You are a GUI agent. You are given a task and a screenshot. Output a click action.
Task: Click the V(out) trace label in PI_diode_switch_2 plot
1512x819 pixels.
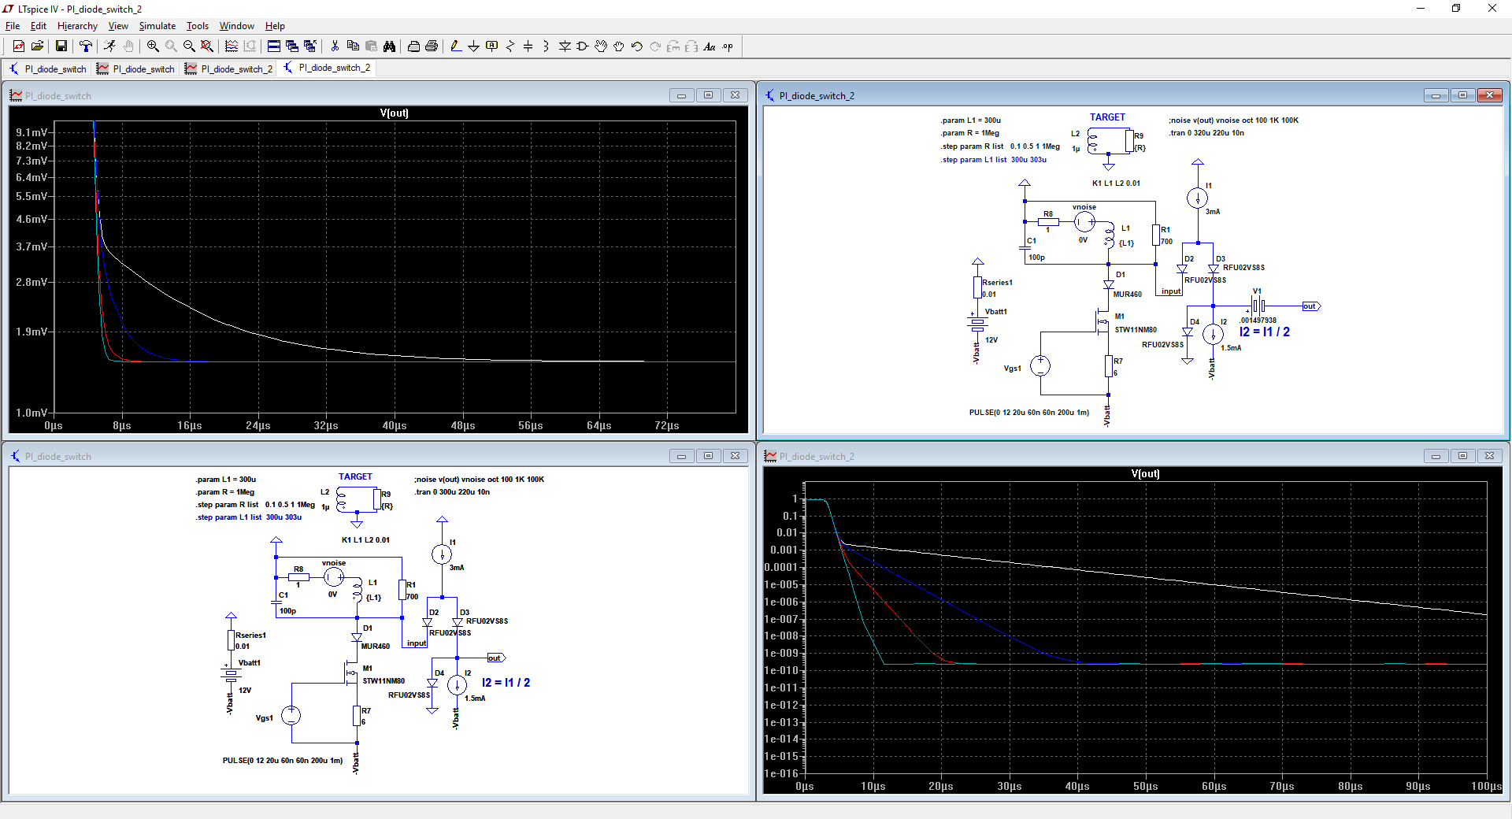pyautogui.click(x=1145, y=473)
